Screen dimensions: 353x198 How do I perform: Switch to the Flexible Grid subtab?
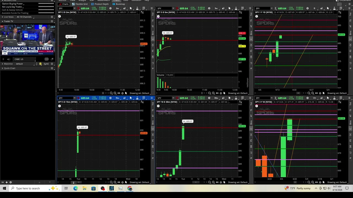[x=80, y=4]
